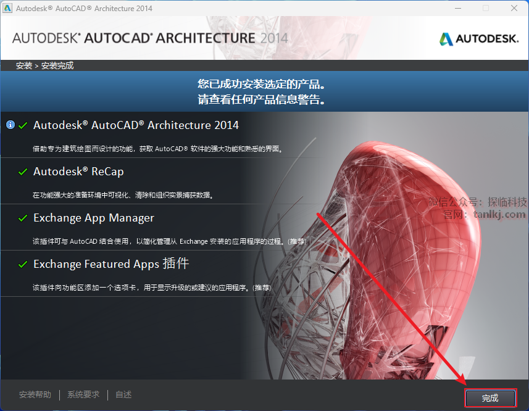Open the 系统要求 link

point(83,395)
